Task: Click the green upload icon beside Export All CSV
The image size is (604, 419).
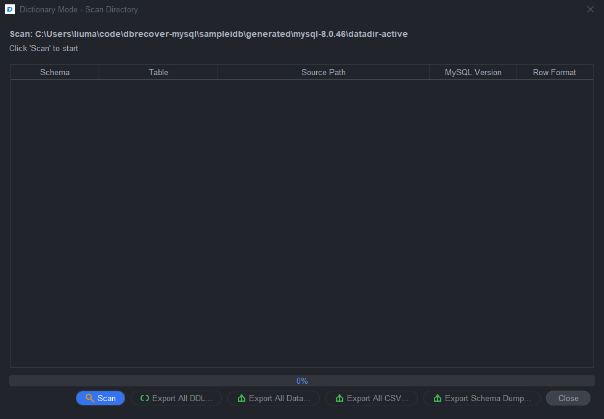Action: pos(340,398)
